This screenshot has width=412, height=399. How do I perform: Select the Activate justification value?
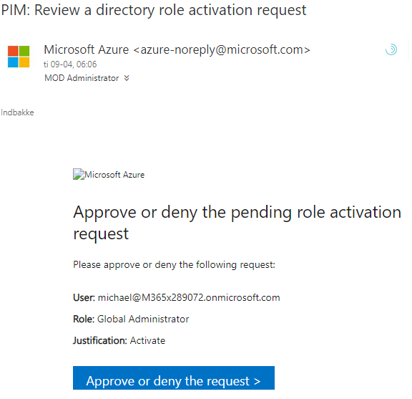coord(147,340)
